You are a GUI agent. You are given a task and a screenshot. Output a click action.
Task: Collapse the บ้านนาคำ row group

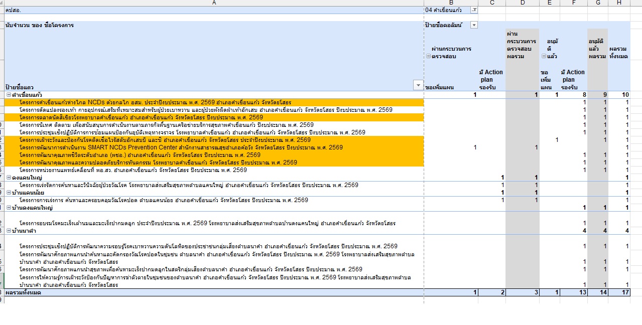point(9,231)
